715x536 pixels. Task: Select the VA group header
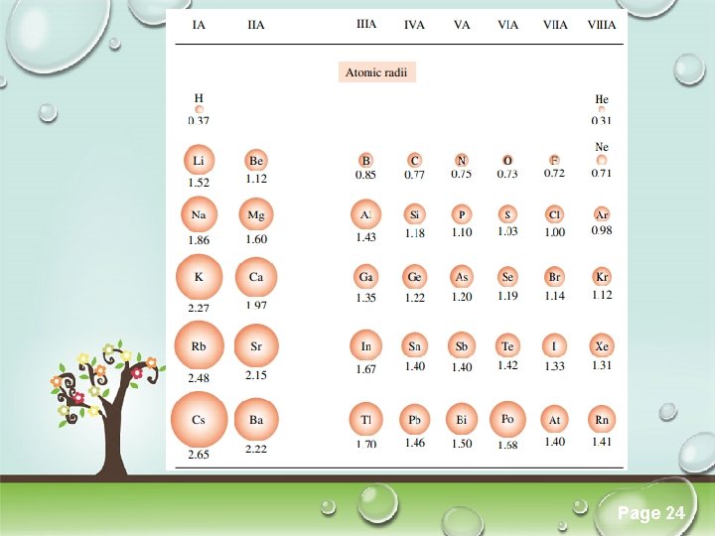[x=462, y=25]
